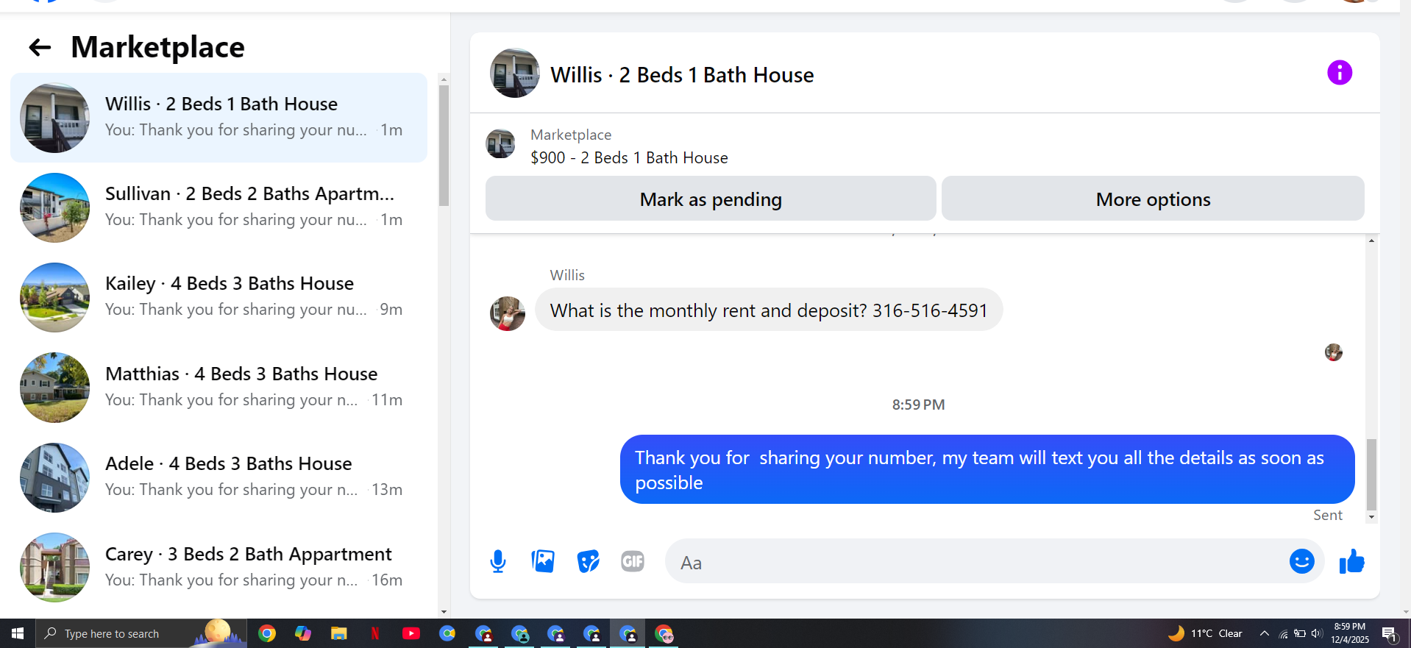Send a thumbs-up like
Viewport: 1411px width, 648px height.
coord(1351,561)
